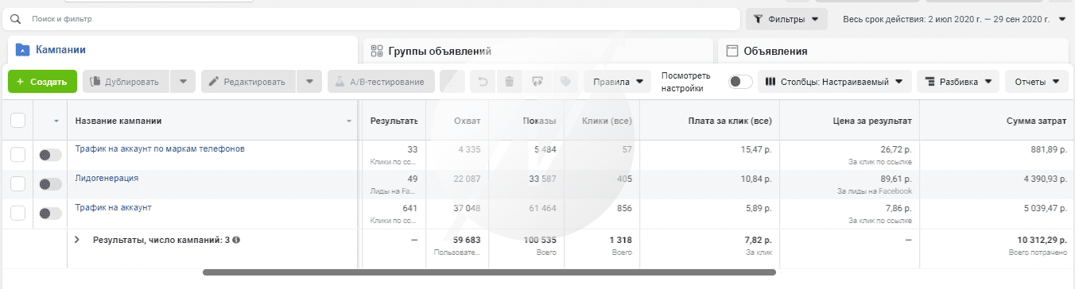The height and width of the screenshot is (289, 1075).
Task: Toggle the Лидогенерация campaign switch
Action: (x=50, y=184)
